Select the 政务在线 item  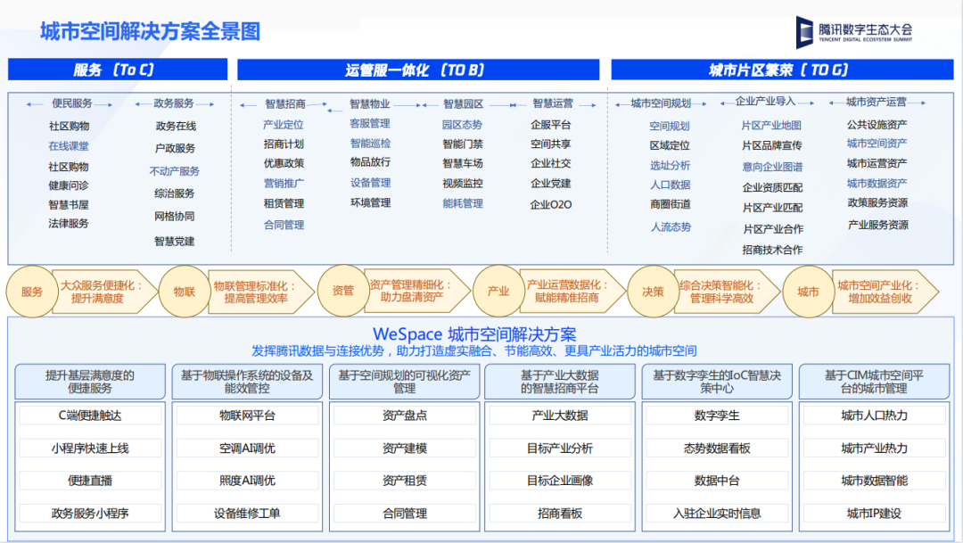click(176, 126)
